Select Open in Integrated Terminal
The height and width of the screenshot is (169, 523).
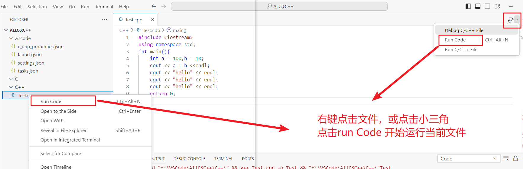[x=90, y=140]
